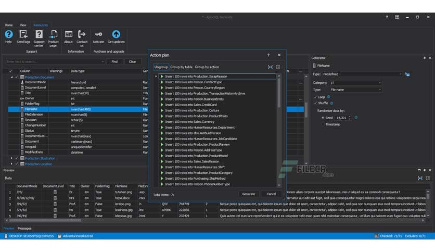Toggle the Shuffle checkbox

coord(315,103)
